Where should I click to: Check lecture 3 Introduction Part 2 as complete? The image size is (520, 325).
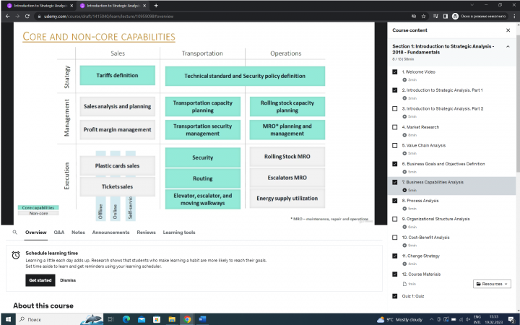pos(394,109)
